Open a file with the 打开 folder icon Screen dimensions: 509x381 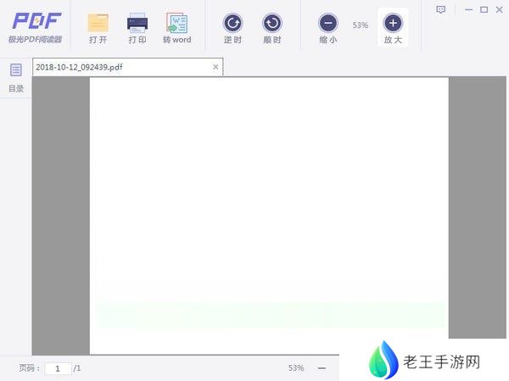pyautogui.click(x=98, y=28)
